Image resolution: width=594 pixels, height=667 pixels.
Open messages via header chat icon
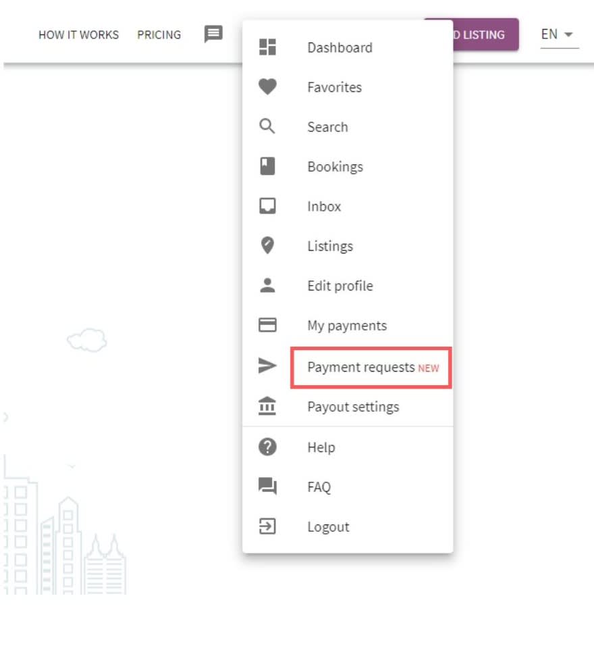coord(213,34)
